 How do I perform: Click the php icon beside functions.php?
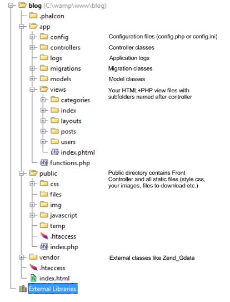(x=44, y=162)
